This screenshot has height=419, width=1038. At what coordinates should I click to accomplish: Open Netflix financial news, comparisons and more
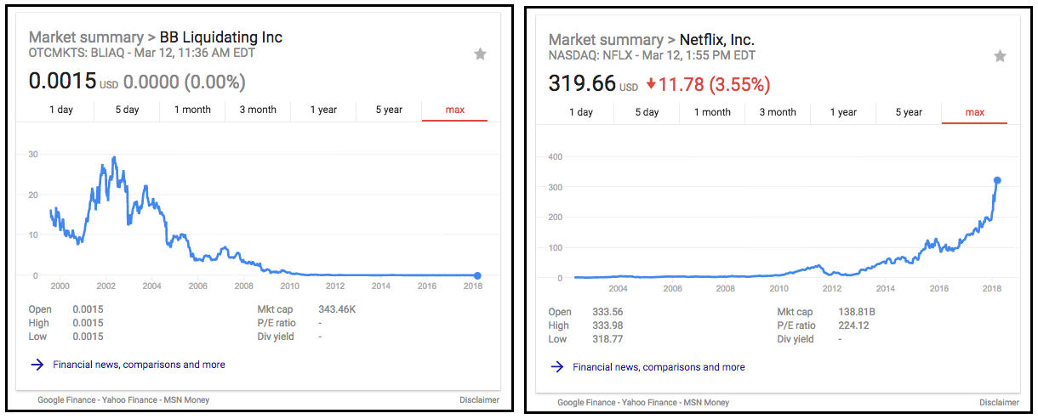pyautogui.click(x=659, y=367)
